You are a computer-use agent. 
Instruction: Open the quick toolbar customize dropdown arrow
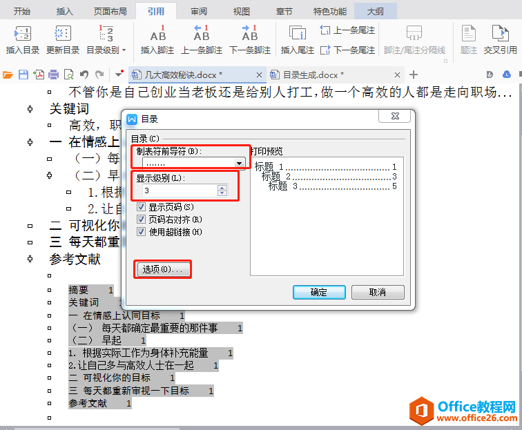click(119, 74)
